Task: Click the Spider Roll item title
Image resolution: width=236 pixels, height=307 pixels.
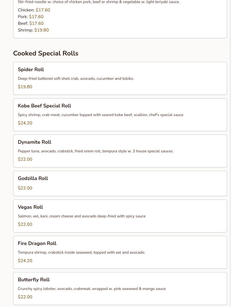Action: click(31, 69)
